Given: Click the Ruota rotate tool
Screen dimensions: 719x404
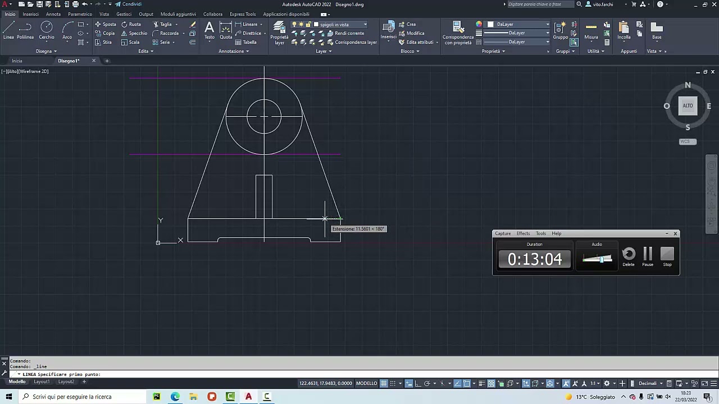Looking at the screenshot, I should point(131,24).
